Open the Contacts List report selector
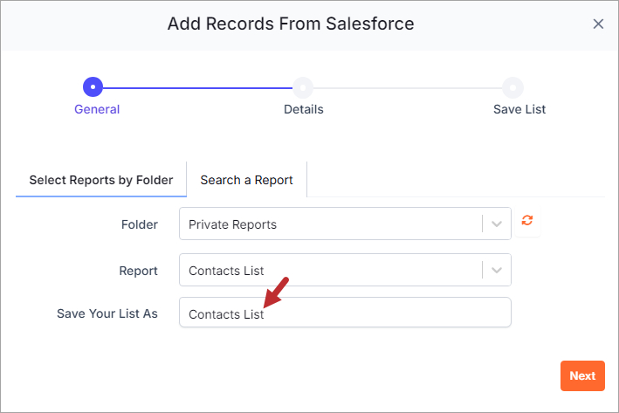 345,270
